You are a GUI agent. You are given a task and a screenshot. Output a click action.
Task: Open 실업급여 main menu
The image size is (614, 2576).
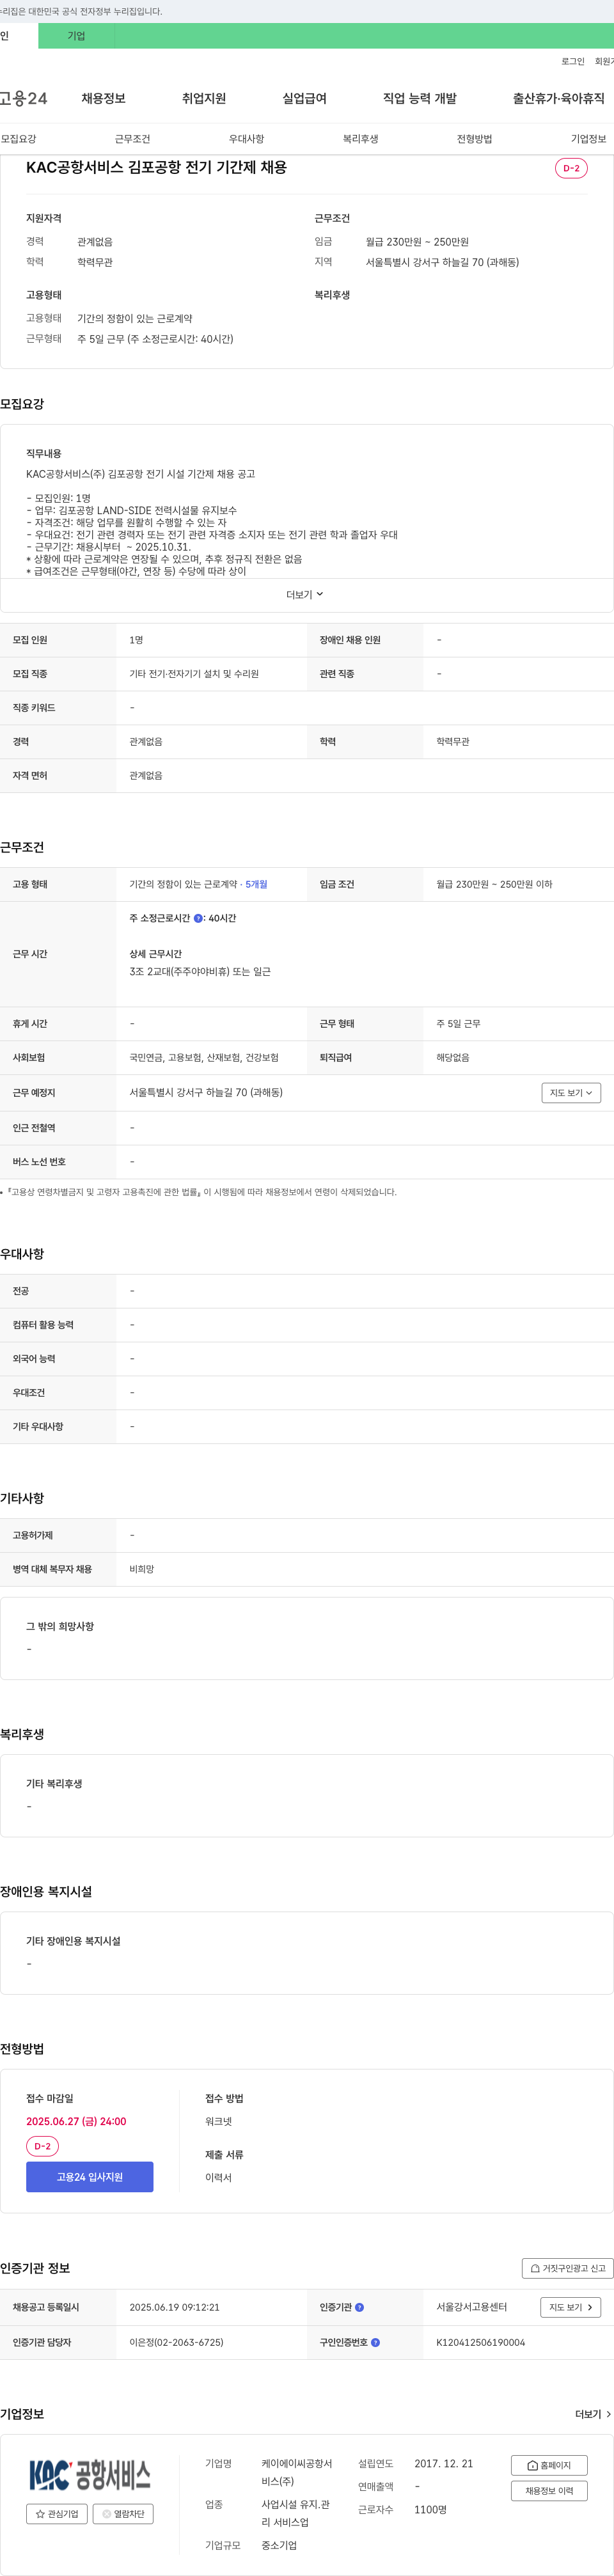click(304, 98)
